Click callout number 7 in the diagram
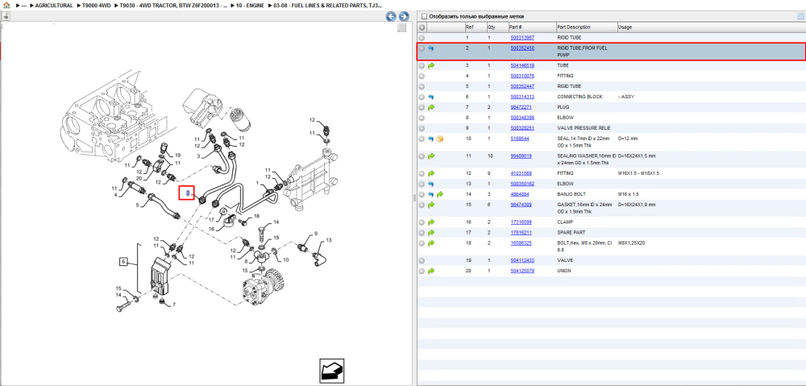 coord(174,305)
